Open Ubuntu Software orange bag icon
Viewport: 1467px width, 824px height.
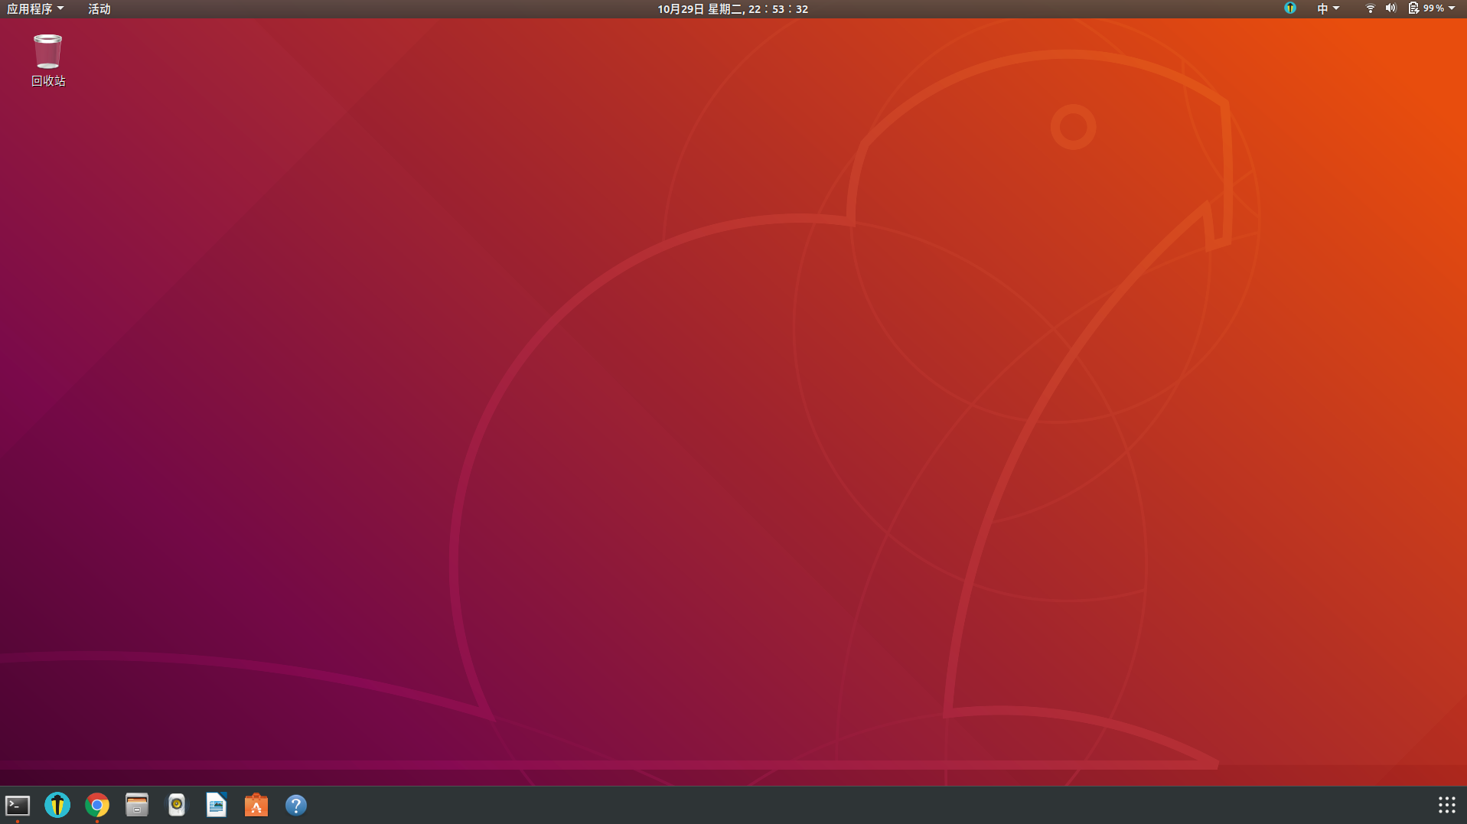point(256,805)
